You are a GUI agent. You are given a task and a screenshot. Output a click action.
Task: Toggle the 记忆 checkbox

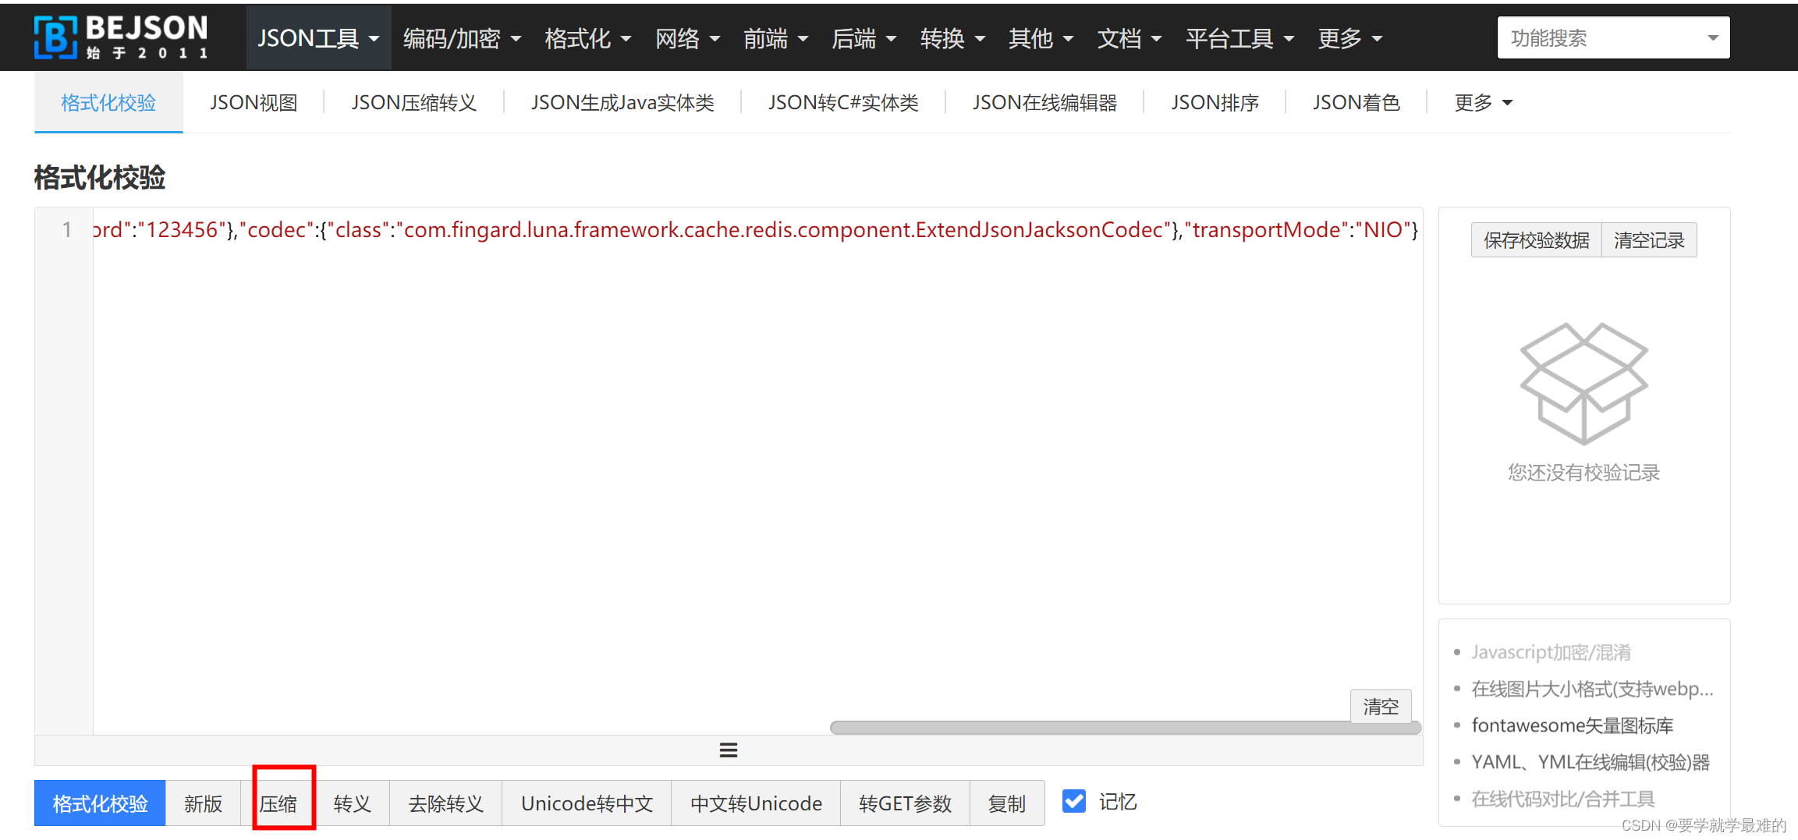[x=1074, y=801]
